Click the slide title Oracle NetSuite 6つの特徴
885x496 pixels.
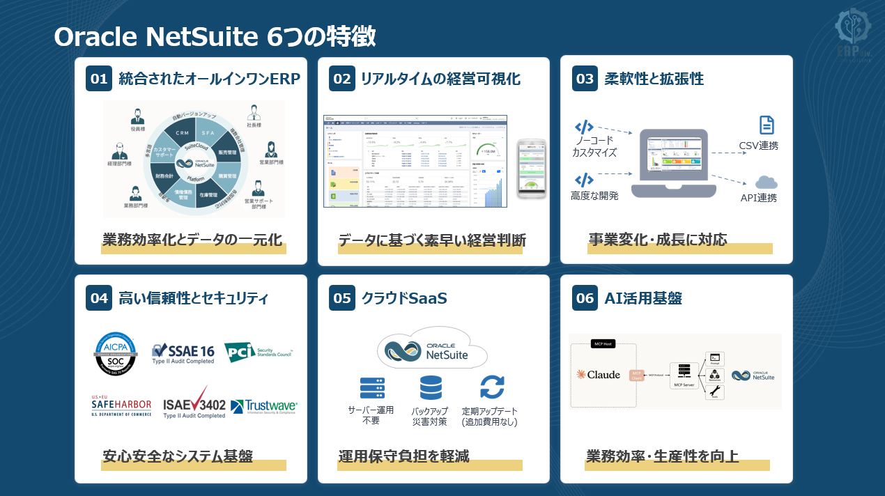point(215,37)
